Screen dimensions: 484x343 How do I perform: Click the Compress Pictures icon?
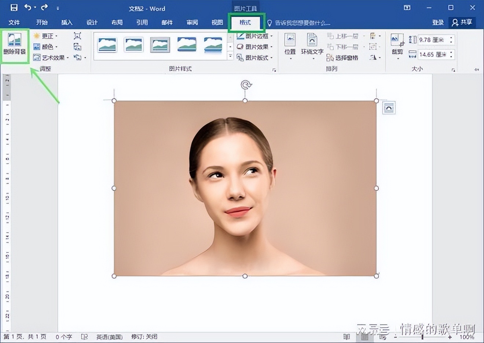click(77, 36)
